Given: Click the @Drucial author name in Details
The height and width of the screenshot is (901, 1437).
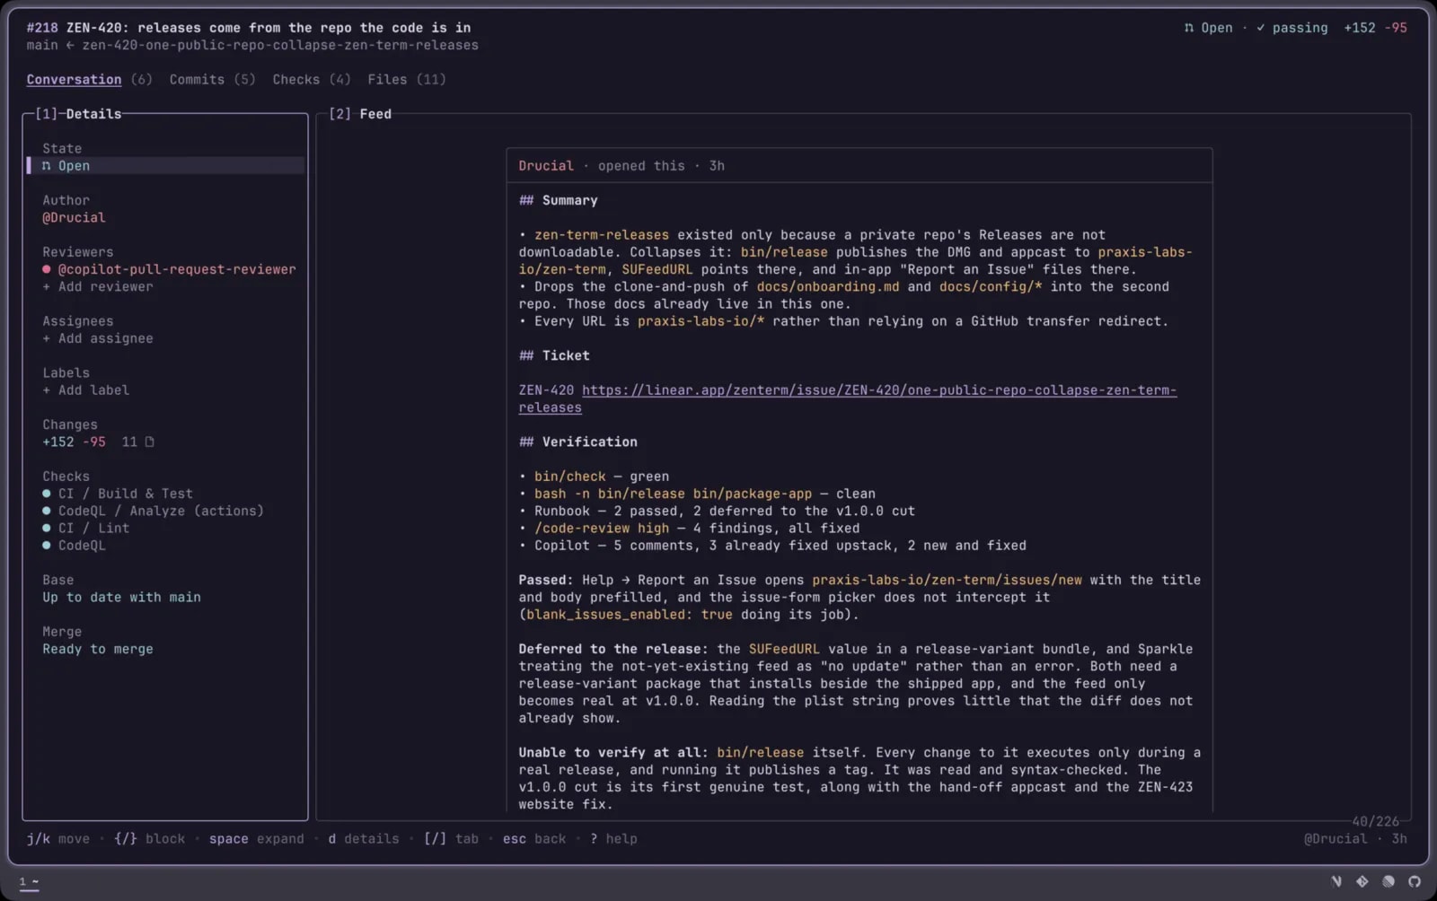Looking at the screenshot, I should (74, 217).
